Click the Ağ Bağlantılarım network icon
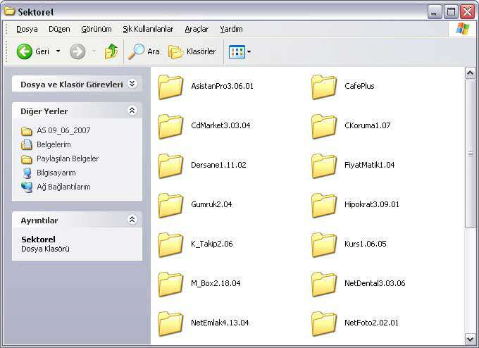This screenshot has height=348, width=479. pos(27,187)
